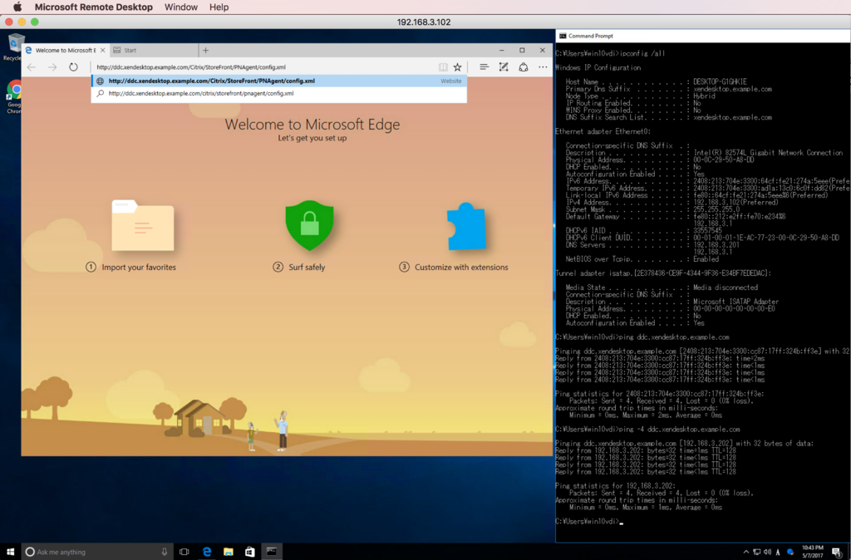
Task: Click the Command Prompt taskbar icon
Action: click(x=272, y=552)
